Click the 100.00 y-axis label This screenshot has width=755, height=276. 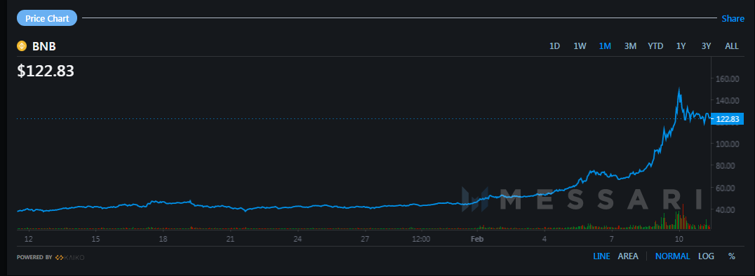click(728, 144)
